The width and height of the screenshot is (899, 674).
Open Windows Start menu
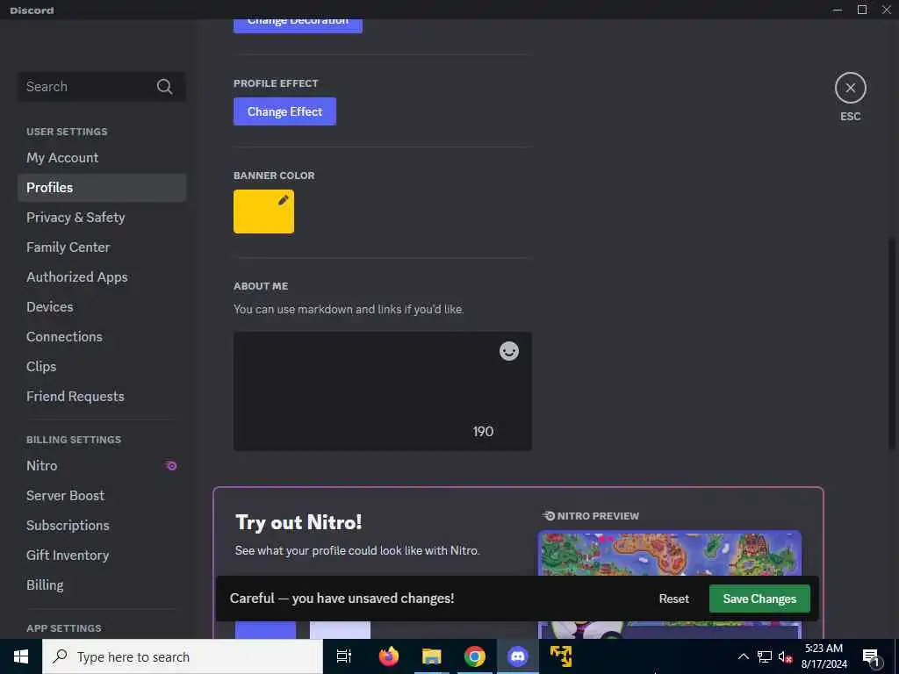(21, 656)
